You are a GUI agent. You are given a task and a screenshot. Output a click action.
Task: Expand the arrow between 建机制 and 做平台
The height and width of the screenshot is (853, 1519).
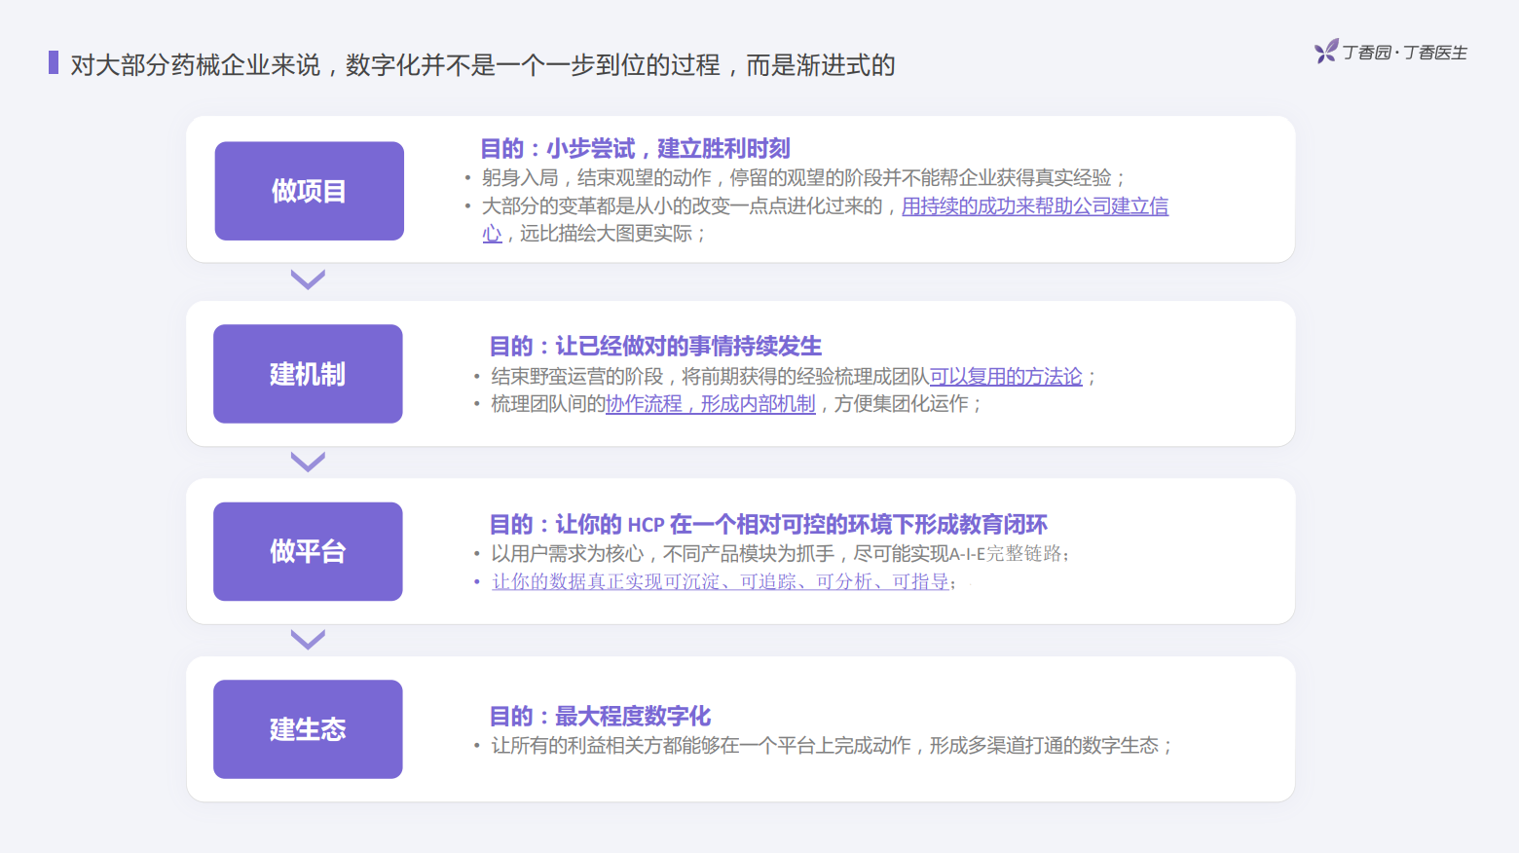(x=307, y=461)
